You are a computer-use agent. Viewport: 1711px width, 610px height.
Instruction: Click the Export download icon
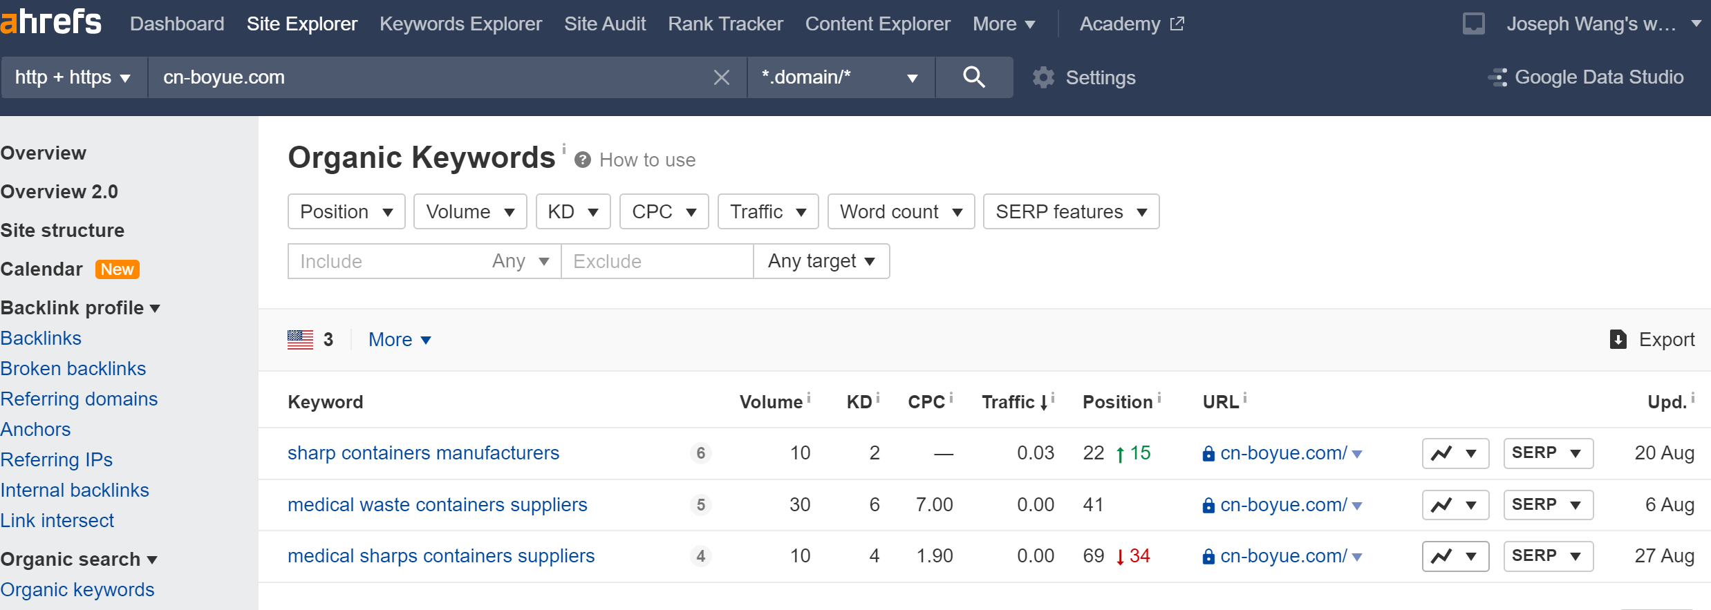coord(1618,339)
